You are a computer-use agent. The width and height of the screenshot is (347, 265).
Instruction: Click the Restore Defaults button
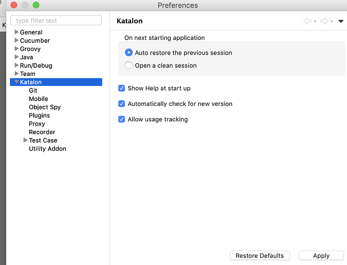coord(260,255)
